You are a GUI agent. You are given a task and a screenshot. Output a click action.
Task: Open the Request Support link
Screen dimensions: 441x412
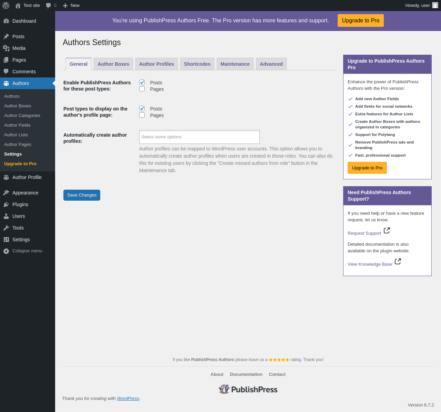[x=365, y=233]
